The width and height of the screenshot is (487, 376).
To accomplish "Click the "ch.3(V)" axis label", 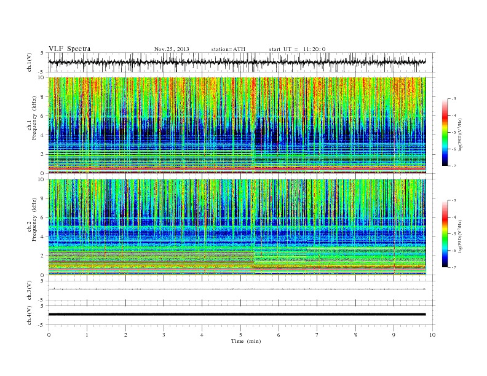I will pyautogui.click(x=30, y=291).
